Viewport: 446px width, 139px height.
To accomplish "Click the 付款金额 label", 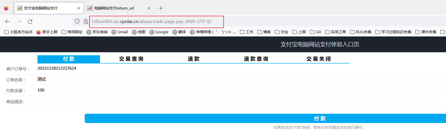I will (16, 91).
